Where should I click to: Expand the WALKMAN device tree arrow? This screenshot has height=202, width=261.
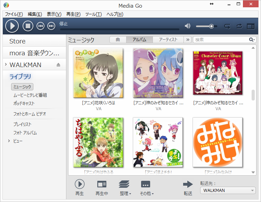click(6, 64)
